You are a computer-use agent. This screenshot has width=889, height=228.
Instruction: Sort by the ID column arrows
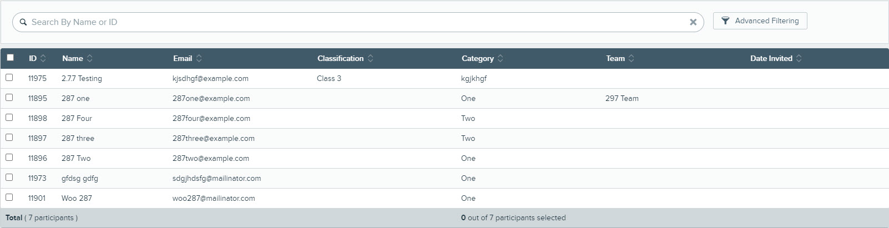click(x=43, y=58)
